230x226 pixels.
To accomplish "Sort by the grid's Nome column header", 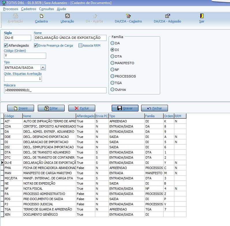I will tap(49, 116).
